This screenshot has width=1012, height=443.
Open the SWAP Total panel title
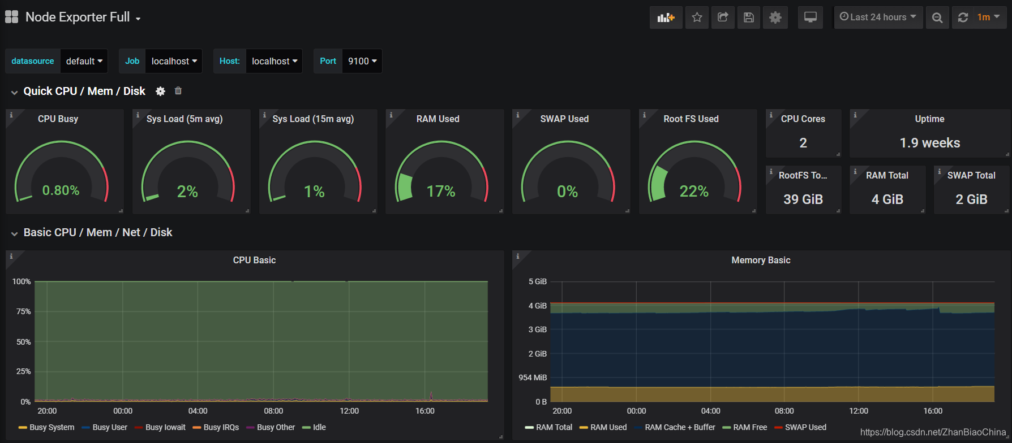click(x=971, y=175)
